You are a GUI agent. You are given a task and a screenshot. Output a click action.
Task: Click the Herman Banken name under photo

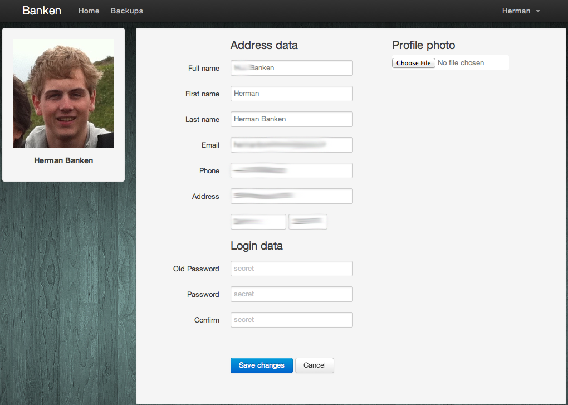coord(63,160)
